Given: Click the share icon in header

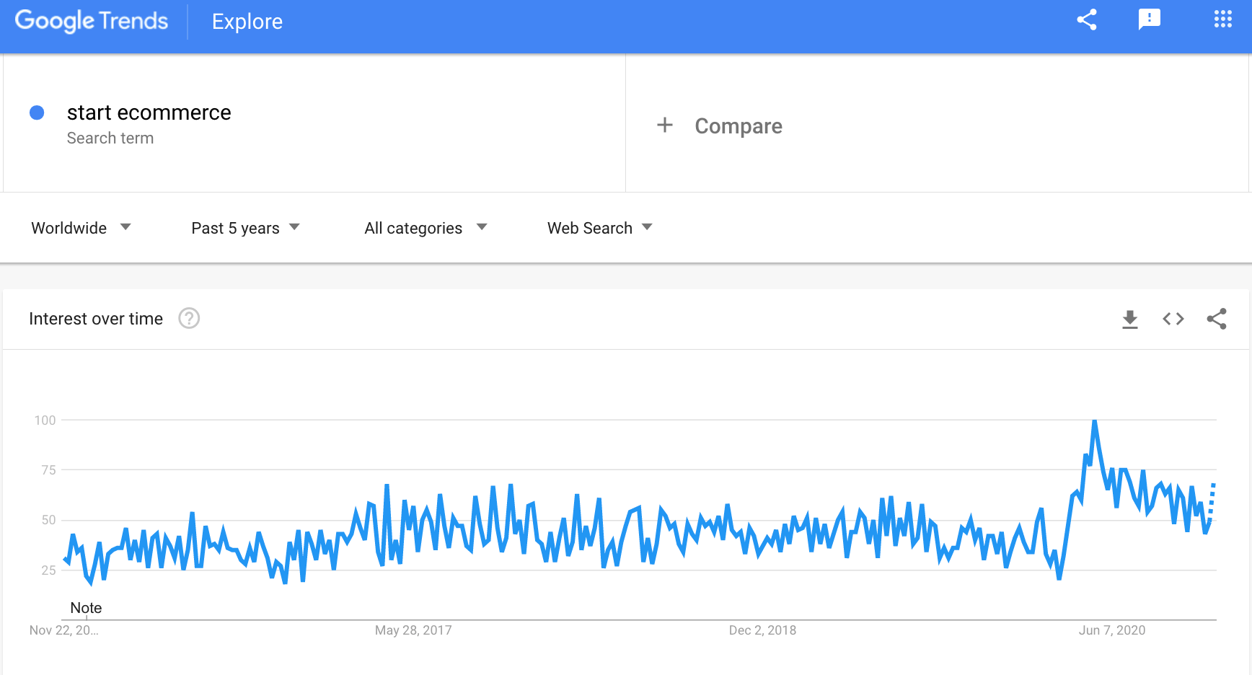Looking at the screenshot, I should click(x=1086, y=19).
